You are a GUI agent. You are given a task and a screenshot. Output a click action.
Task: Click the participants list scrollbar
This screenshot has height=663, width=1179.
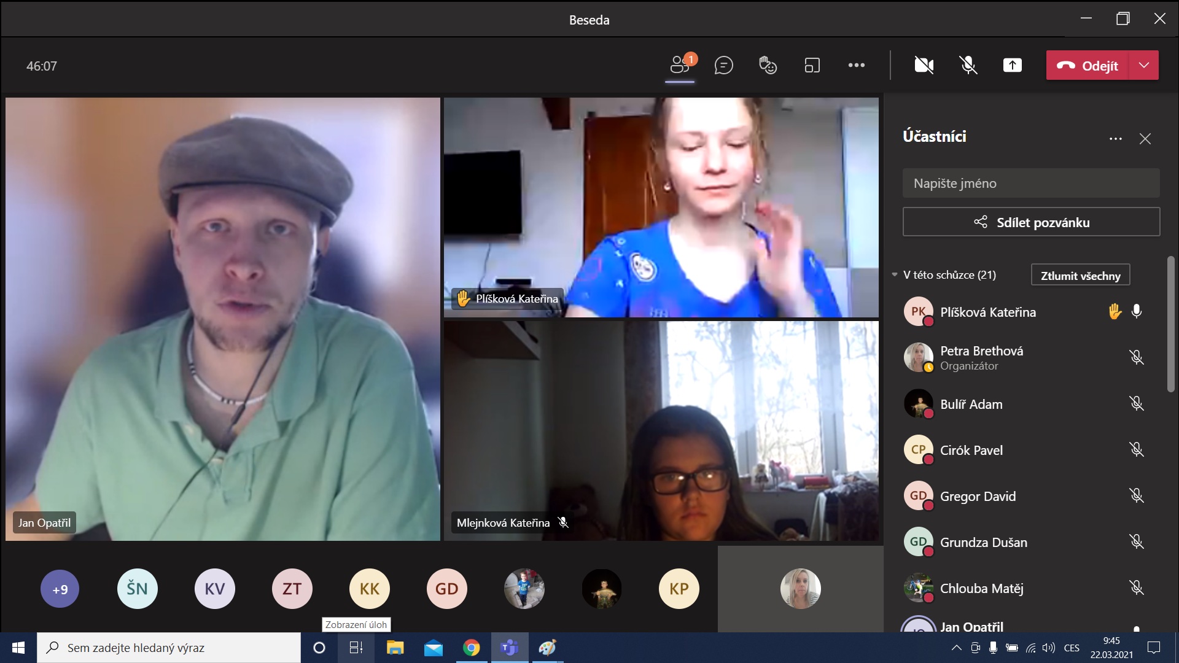(x=1170, y=324)
